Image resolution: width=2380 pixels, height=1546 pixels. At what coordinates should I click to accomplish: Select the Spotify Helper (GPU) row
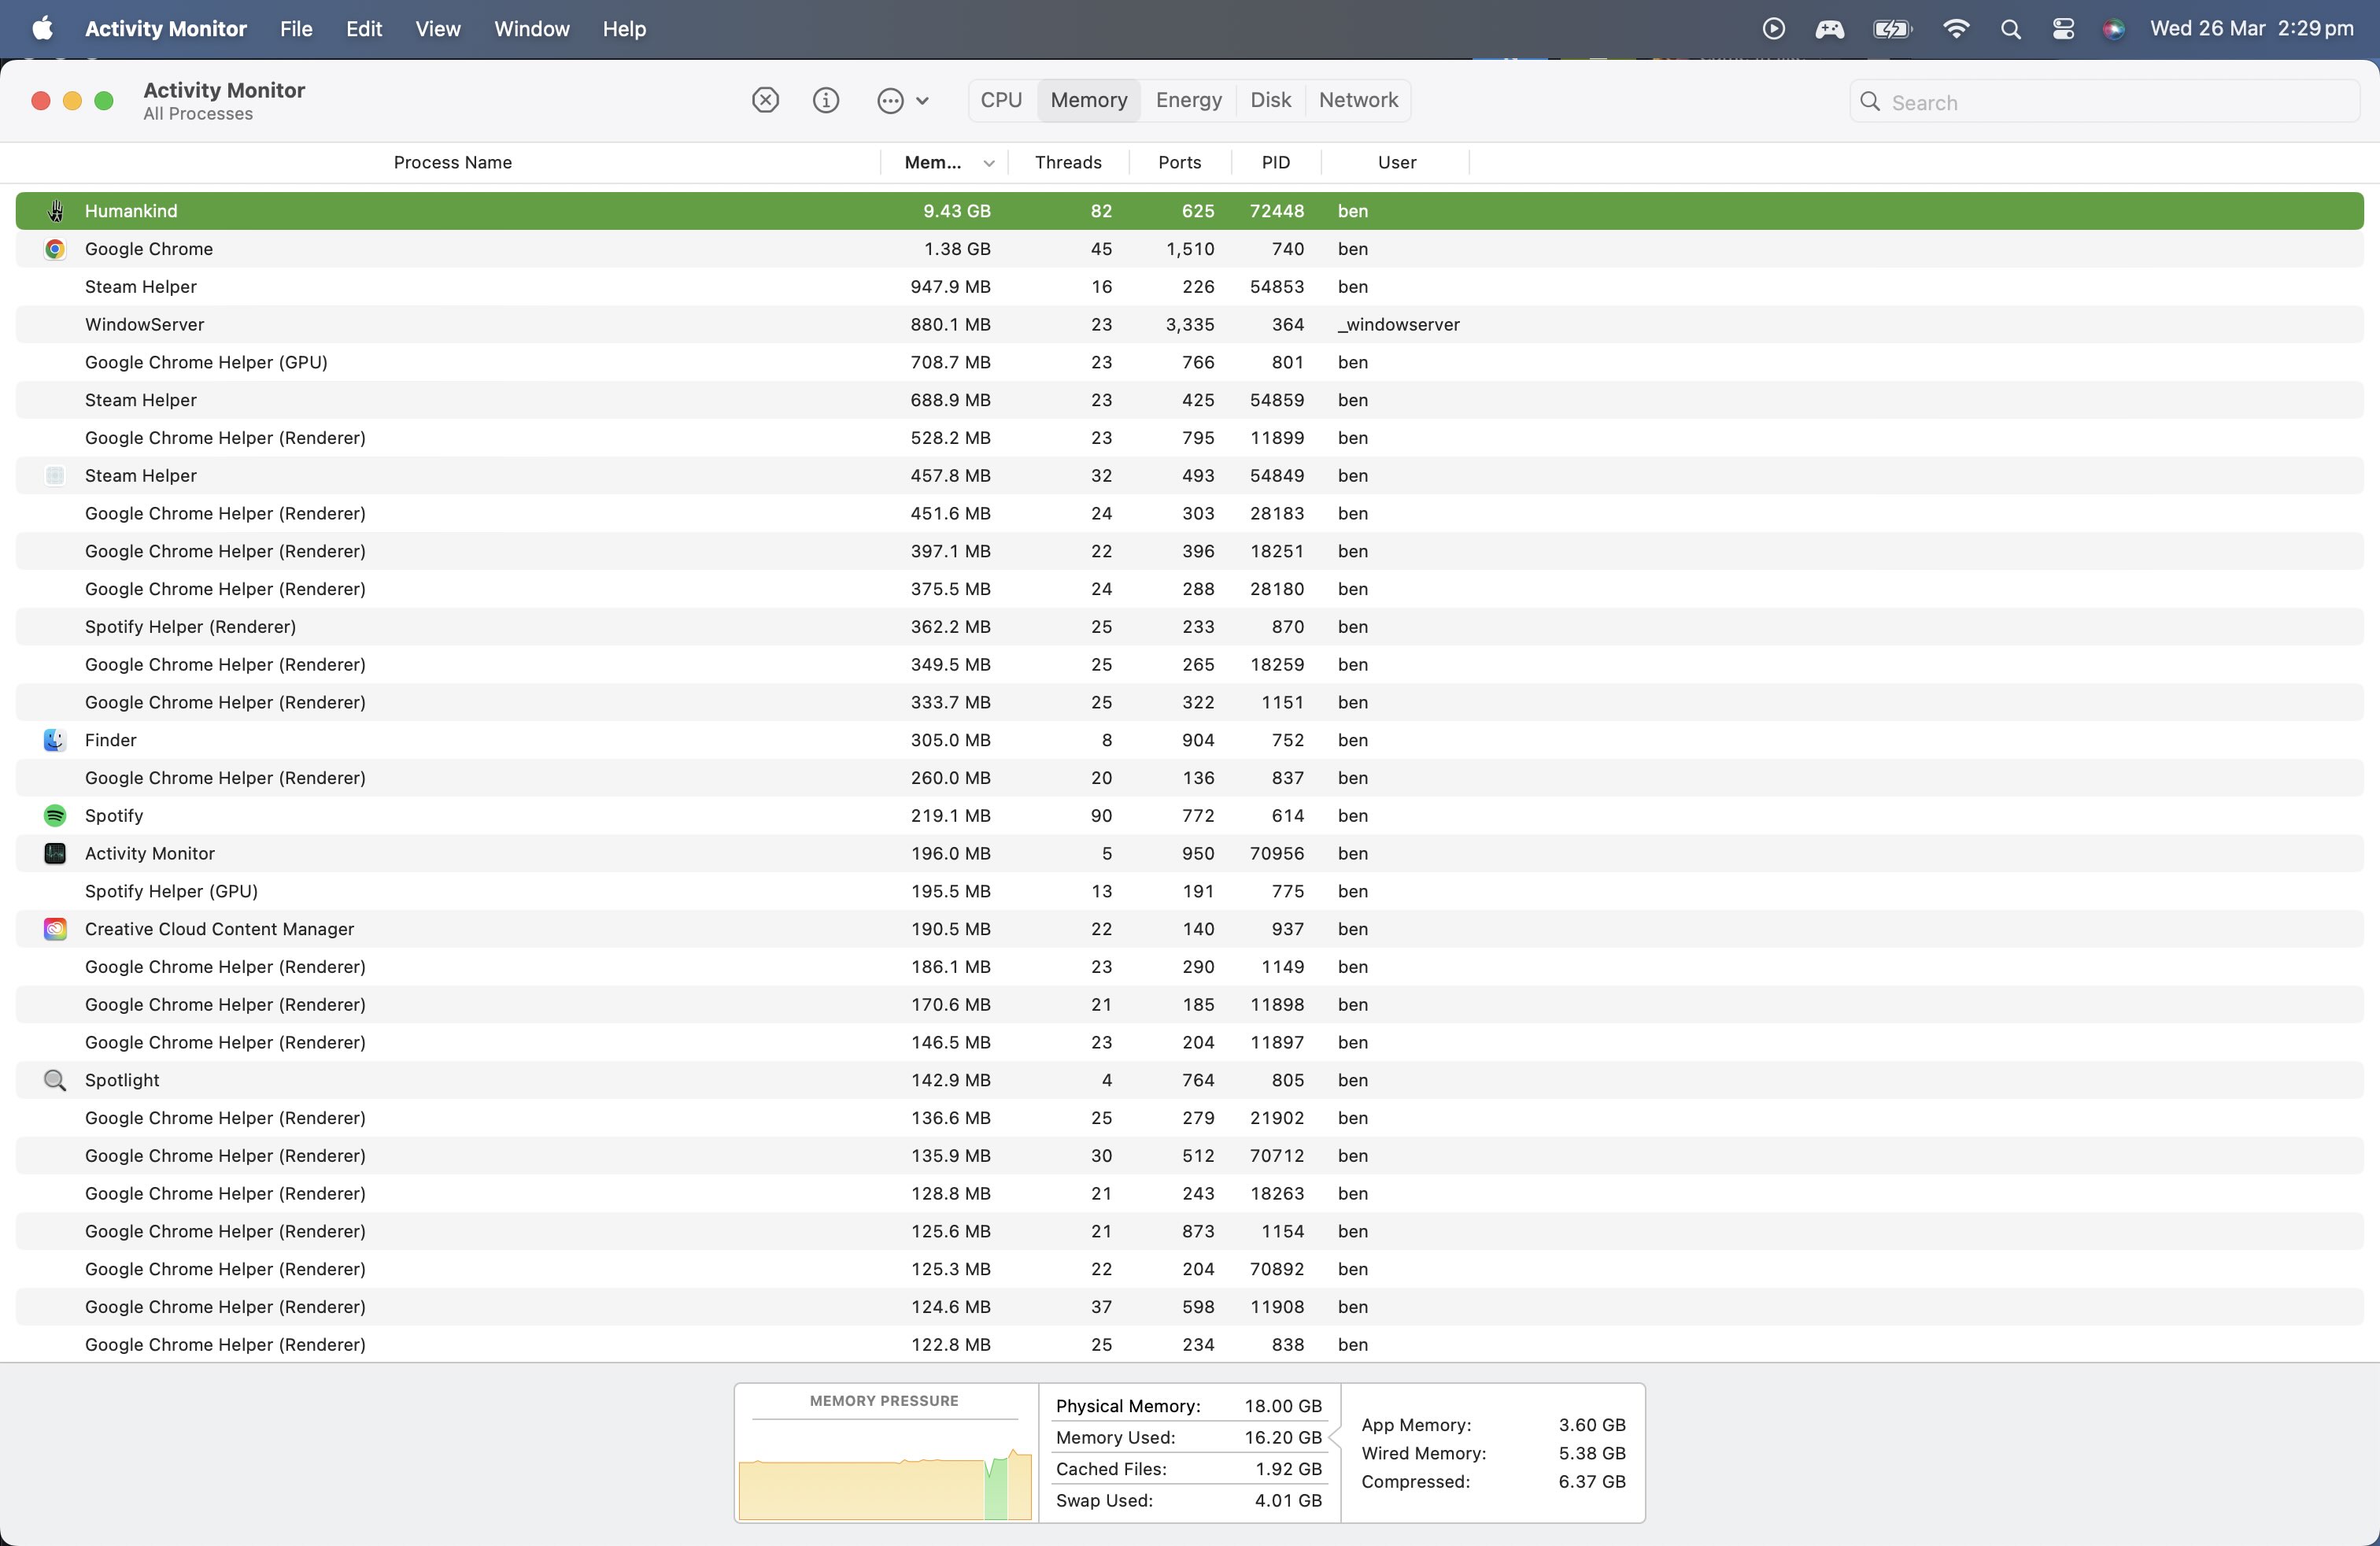pos(1190,891)
